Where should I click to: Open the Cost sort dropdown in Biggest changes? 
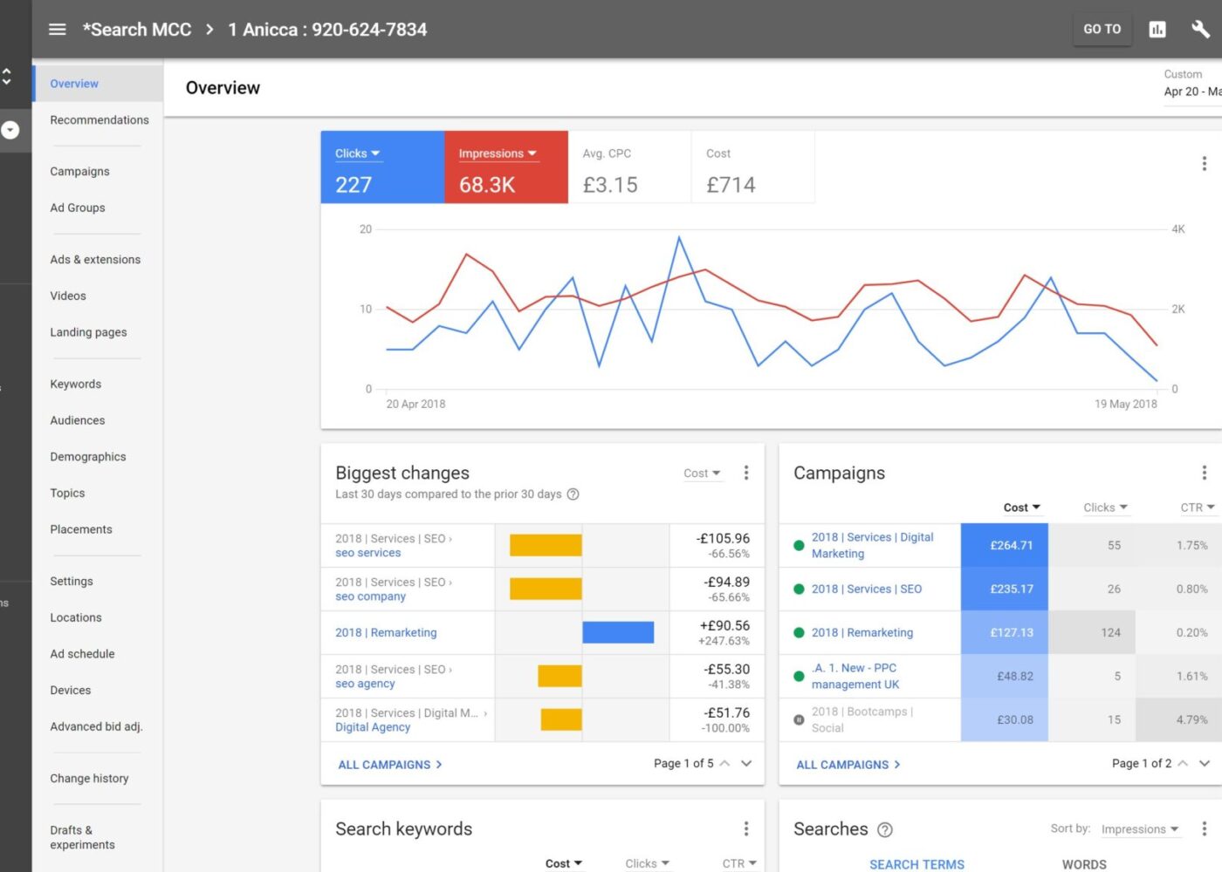(x=702, y=473)
